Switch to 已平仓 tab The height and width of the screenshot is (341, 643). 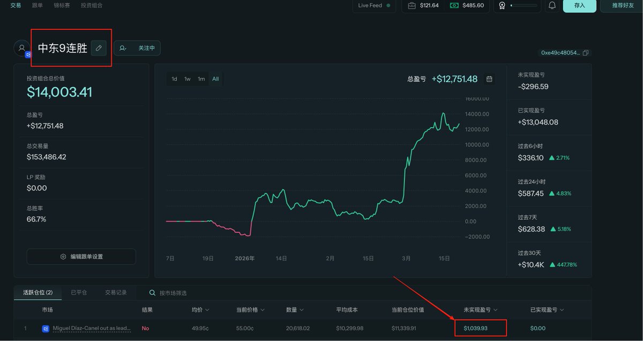tap(79, 292)
